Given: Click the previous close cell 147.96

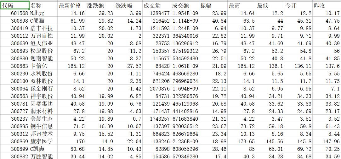Looking at the screenshot, I should click(x=327, y=141).
